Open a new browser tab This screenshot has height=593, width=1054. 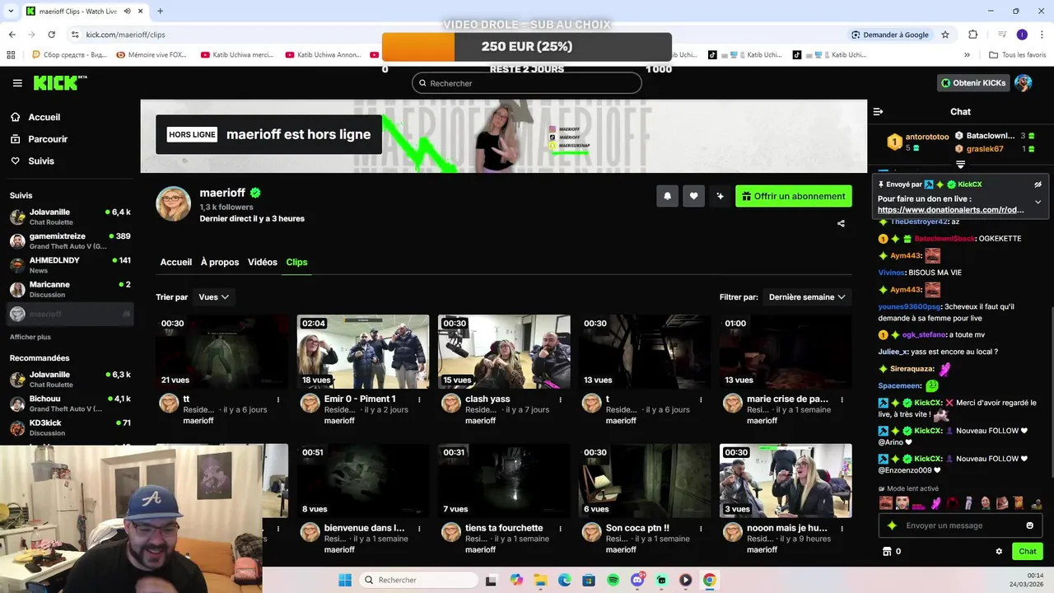(x=160, y=12)
